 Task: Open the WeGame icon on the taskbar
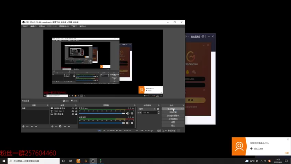pos(86,161)
